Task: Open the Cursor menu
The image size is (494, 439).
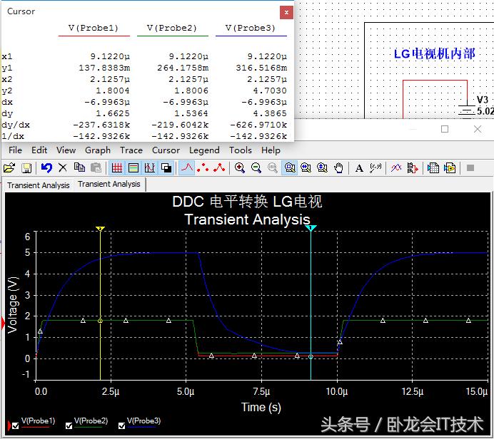Action: point(166,150)
